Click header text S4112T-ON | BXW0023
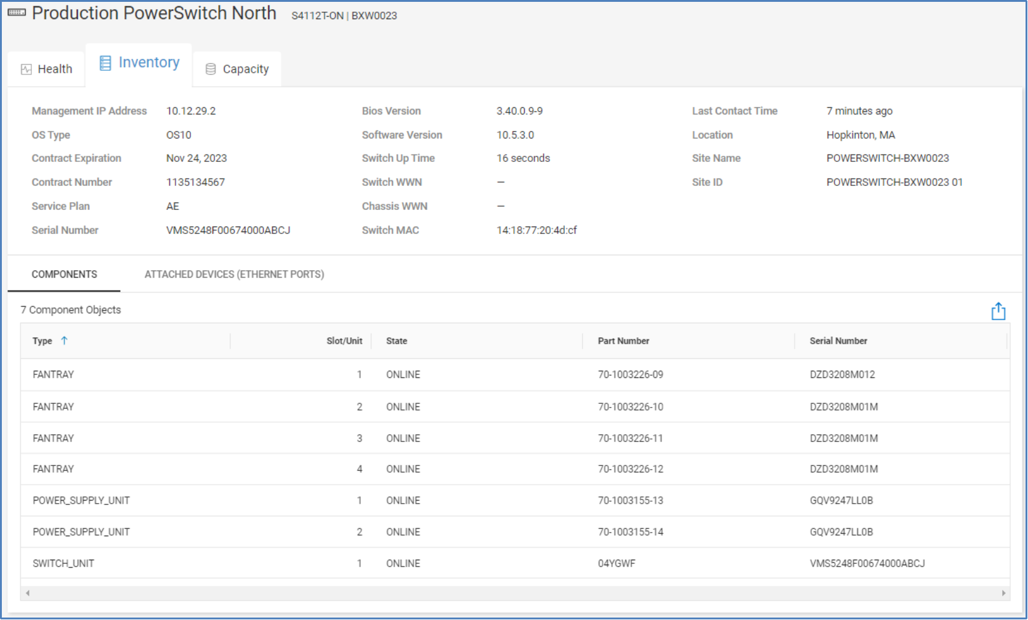The height and width of the screenshot is (620, 1028). pyautogui.click(x=344, y=15)
